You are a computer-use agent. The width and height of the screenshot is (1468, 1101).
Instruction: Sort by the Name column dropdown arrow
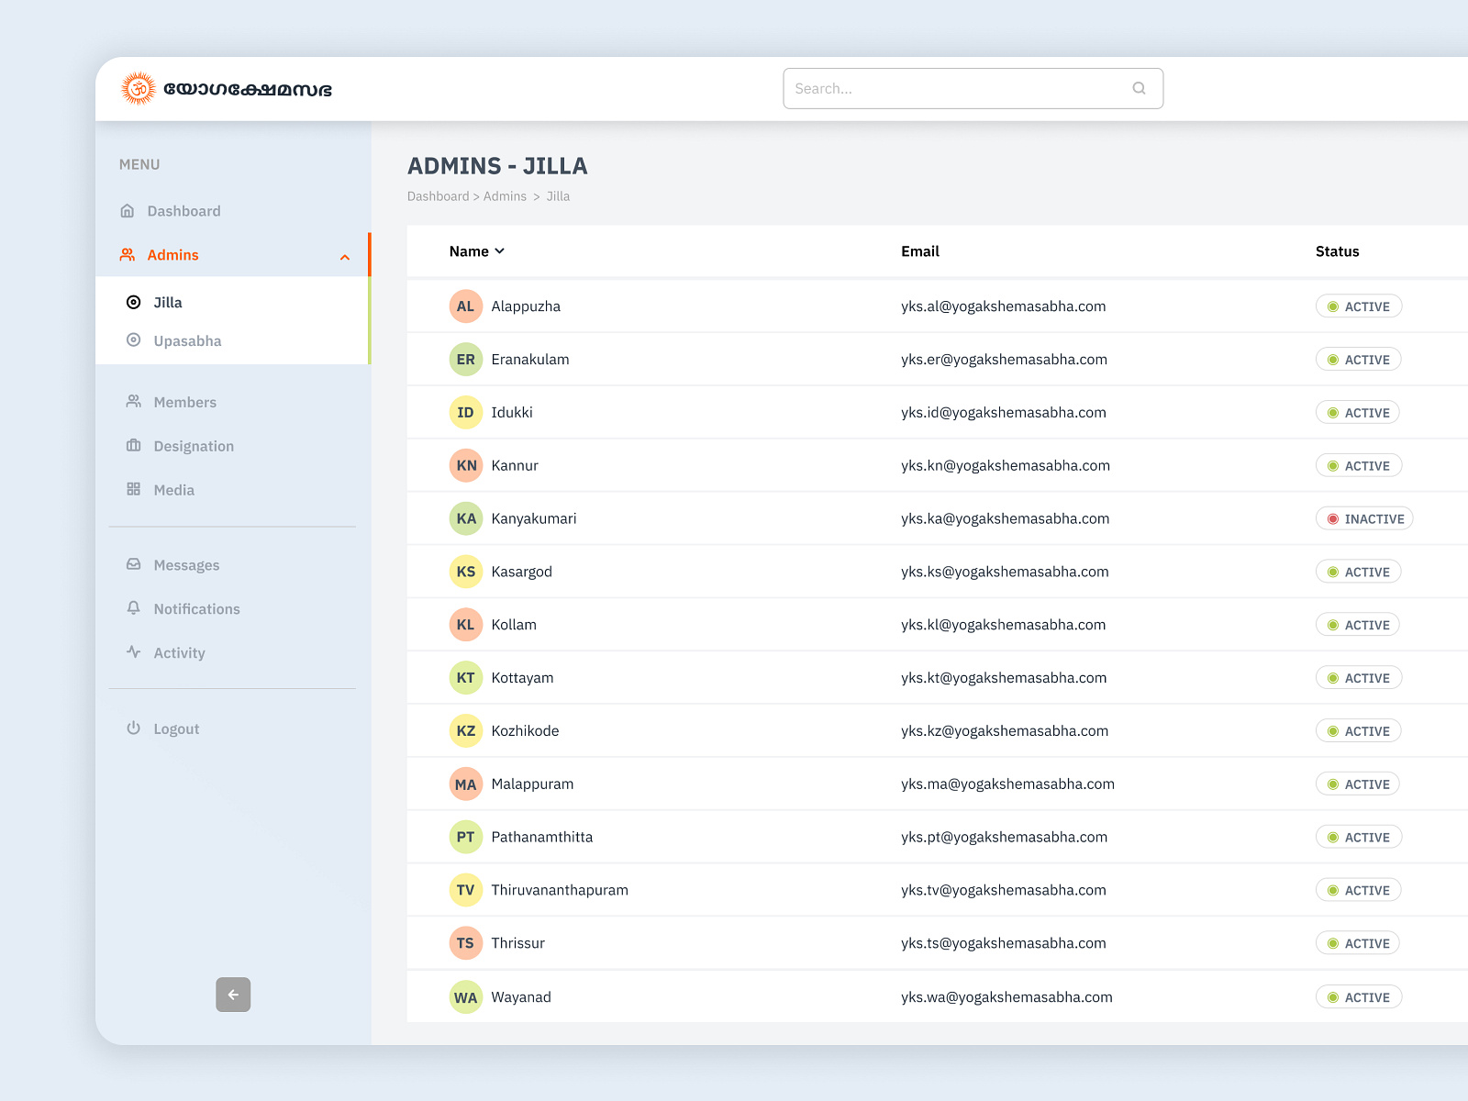[x=500, y=251]
